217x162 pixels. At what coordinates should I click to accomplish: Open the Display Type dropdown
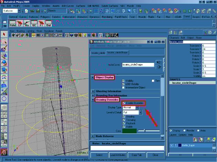pyautogui.click(x=131, y=107)
